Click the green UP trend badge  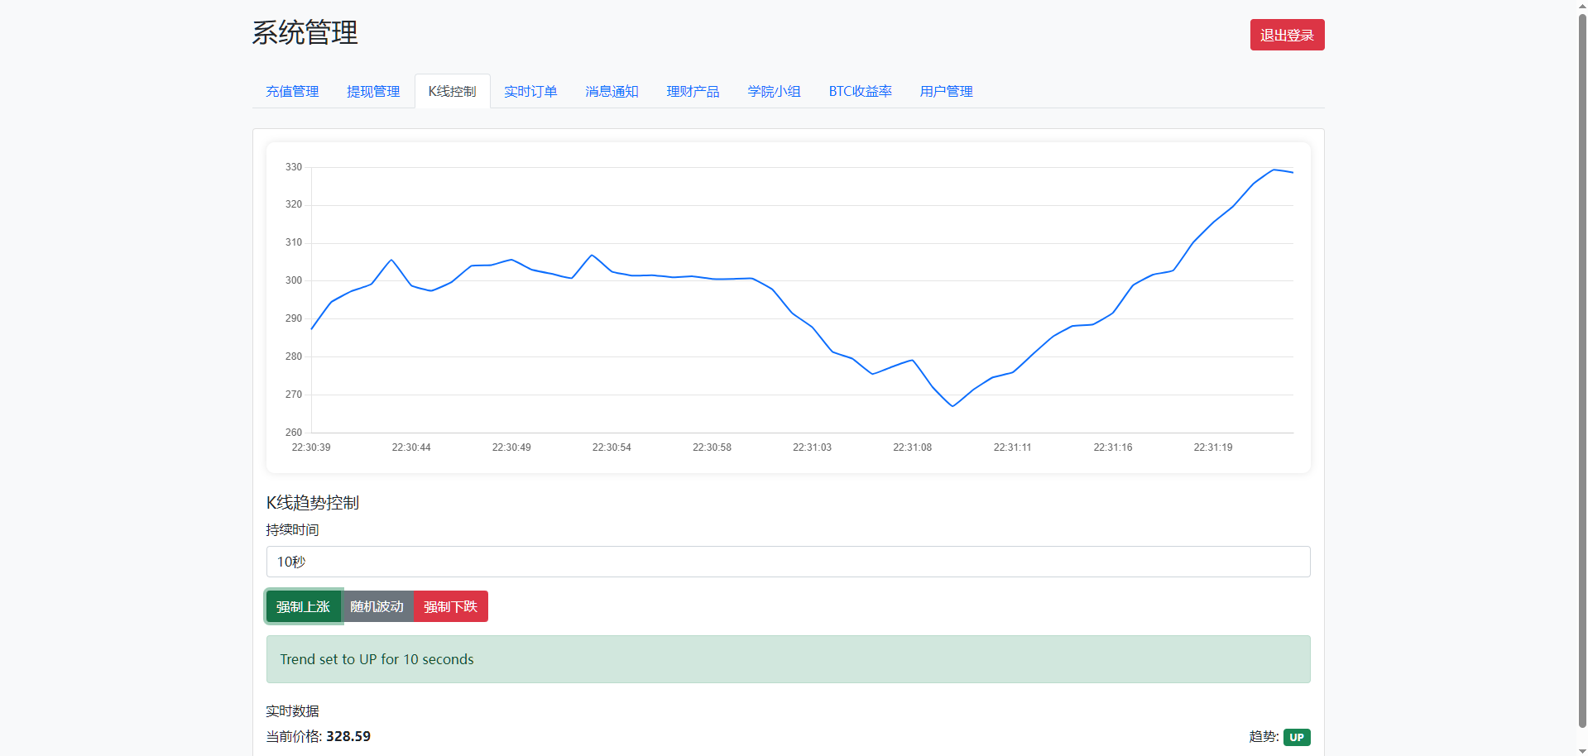[x=1296, y=737]
